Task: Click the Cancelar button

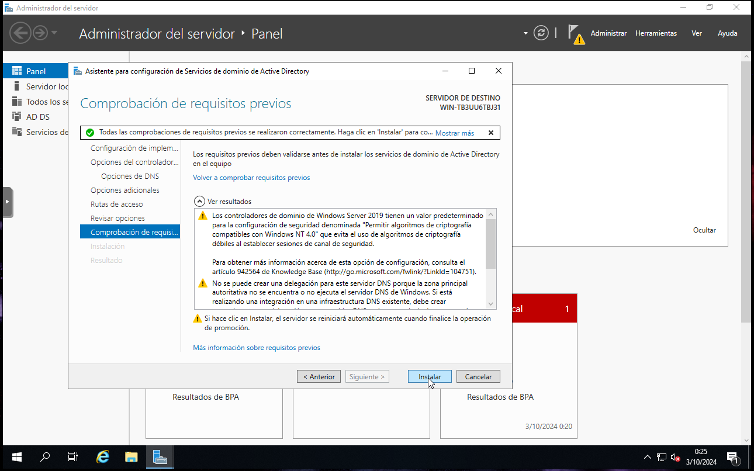Action: (478, 377)
